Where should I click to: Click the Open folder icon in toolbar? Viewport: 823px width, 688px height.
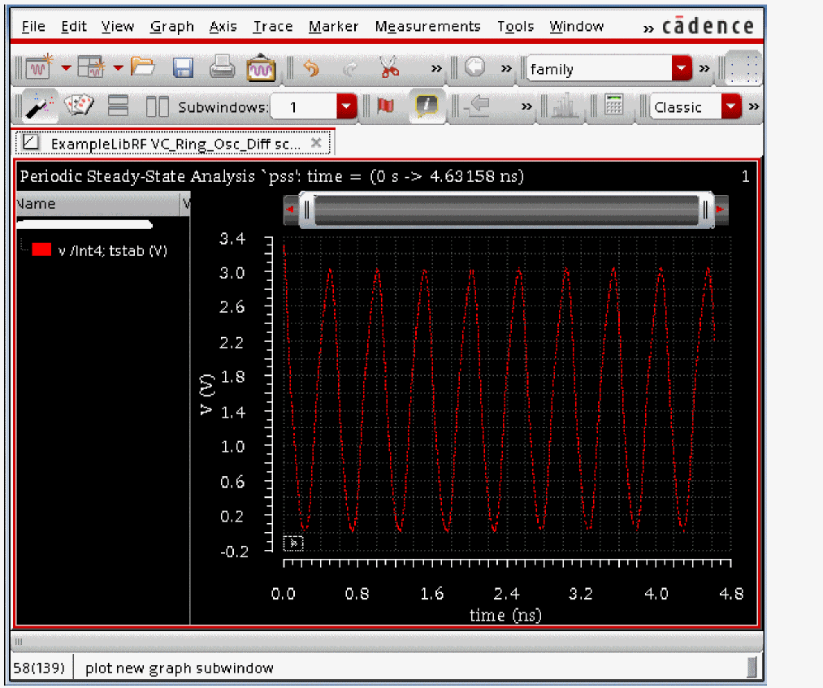[142, 69]
